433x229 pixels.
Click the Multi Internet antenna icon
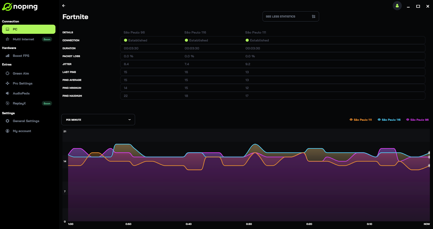pos(8,39)
